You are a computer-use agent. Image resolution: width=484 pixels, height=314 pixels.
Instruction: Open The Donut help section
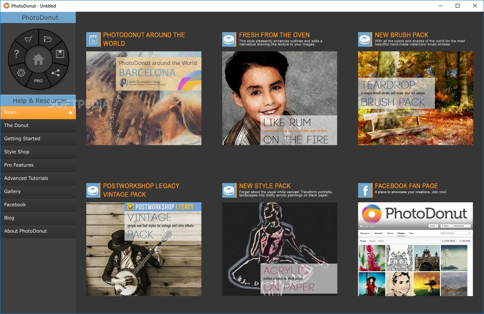38,126
